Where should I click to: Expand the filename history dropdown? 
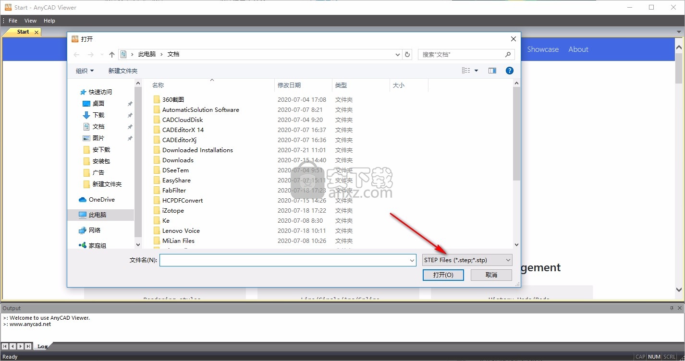pos(412,260)
